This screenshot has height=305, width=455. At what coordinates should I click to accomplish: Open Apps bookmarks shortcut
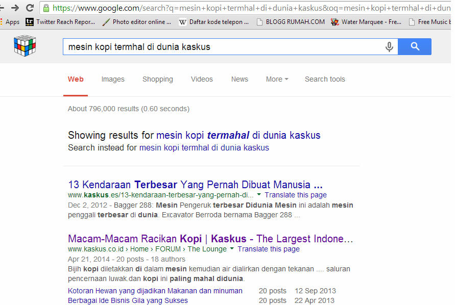click(10, 22)
